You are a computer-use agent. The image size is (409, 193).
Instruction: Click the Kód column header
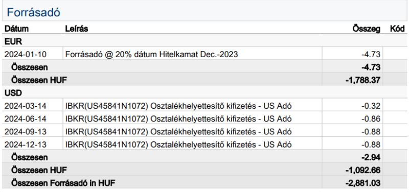click(397, 29)
